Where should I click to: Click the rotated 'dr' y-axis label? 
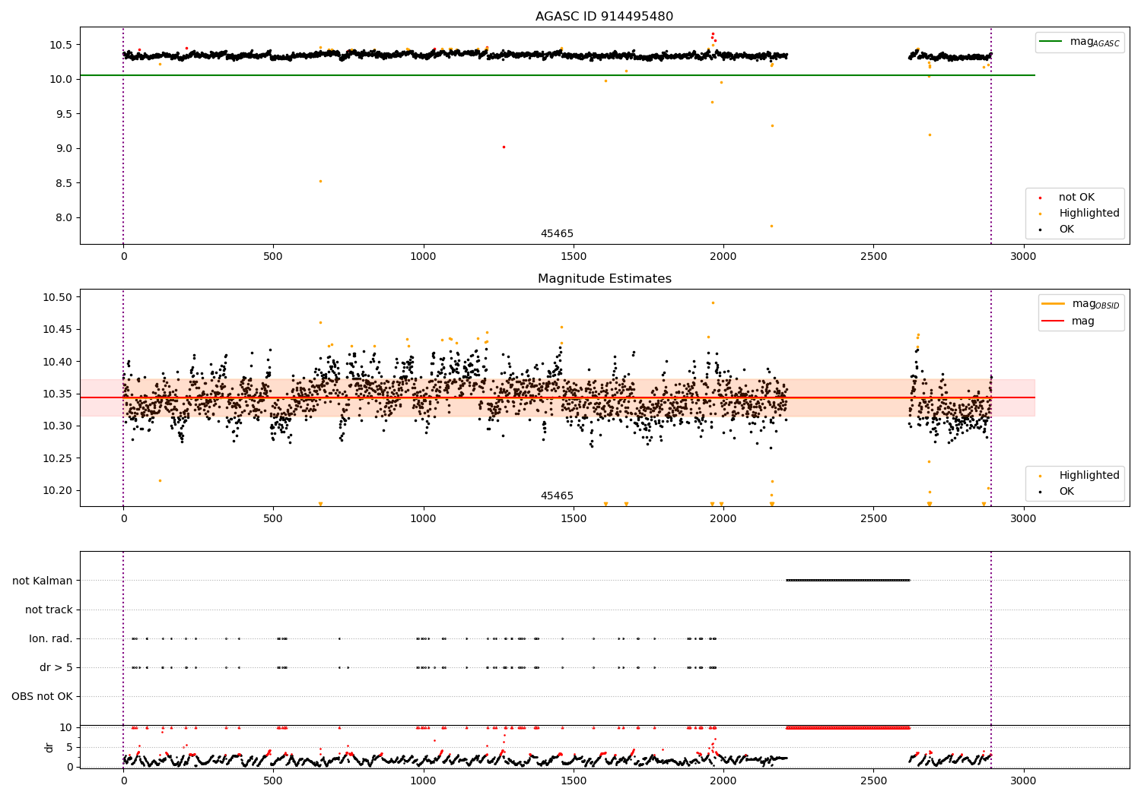pos(49,747)
